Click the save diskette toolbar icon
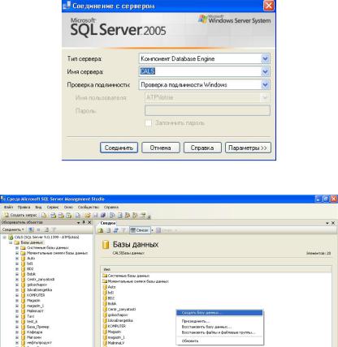This screenshot has height=347, width=338. 95,216
